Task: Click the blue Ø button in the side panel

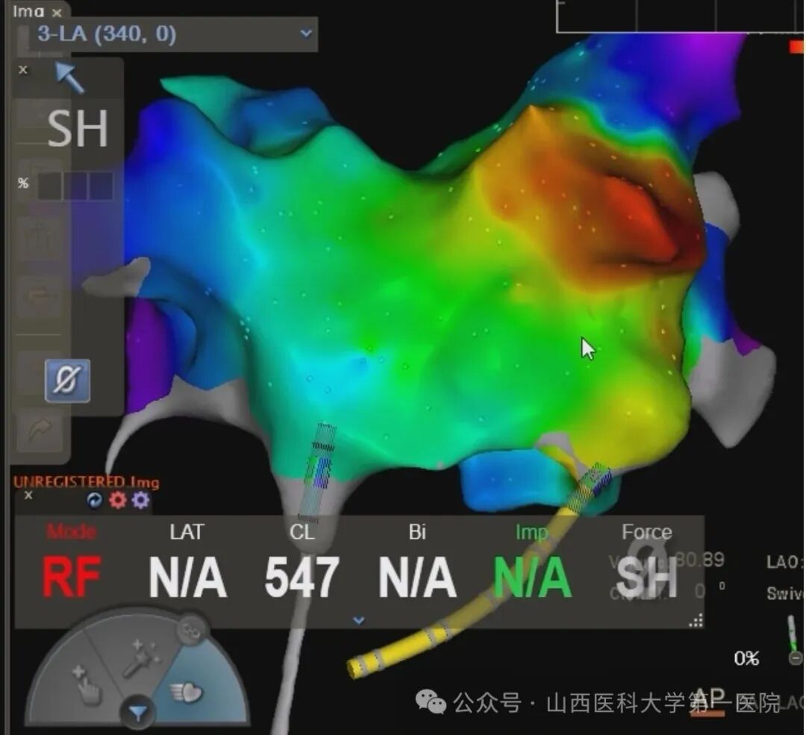Action: point(67,381)
